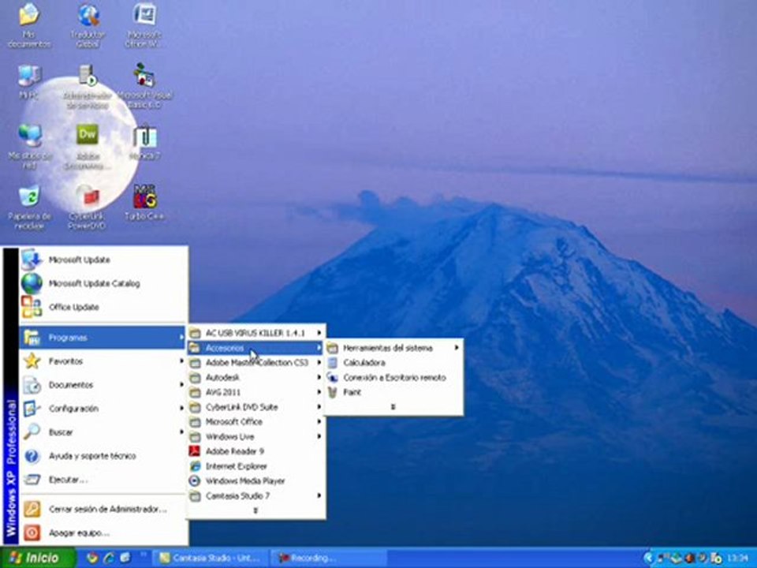Expand CyberLink DVD Suite folder
The image size is (757, 568).
pos(255,407)
